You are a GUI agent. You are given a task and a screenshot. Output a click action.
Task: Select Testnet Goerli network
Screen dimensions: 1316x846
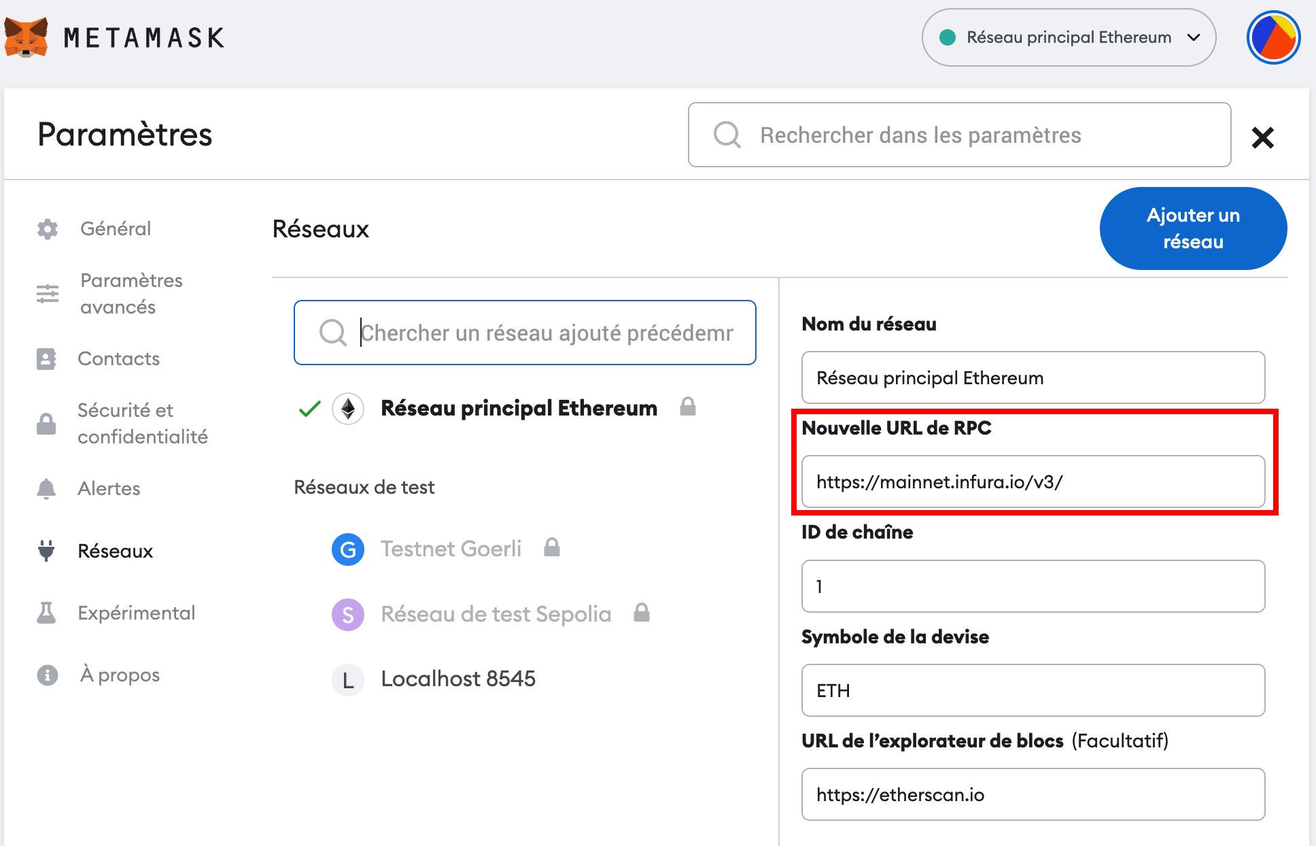451,549
